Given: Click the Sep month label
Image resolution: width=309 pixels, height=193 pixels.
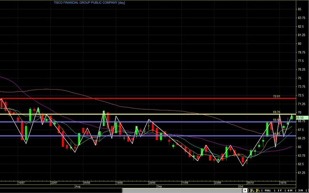Looking at the screenshot, I should (160, 186).
